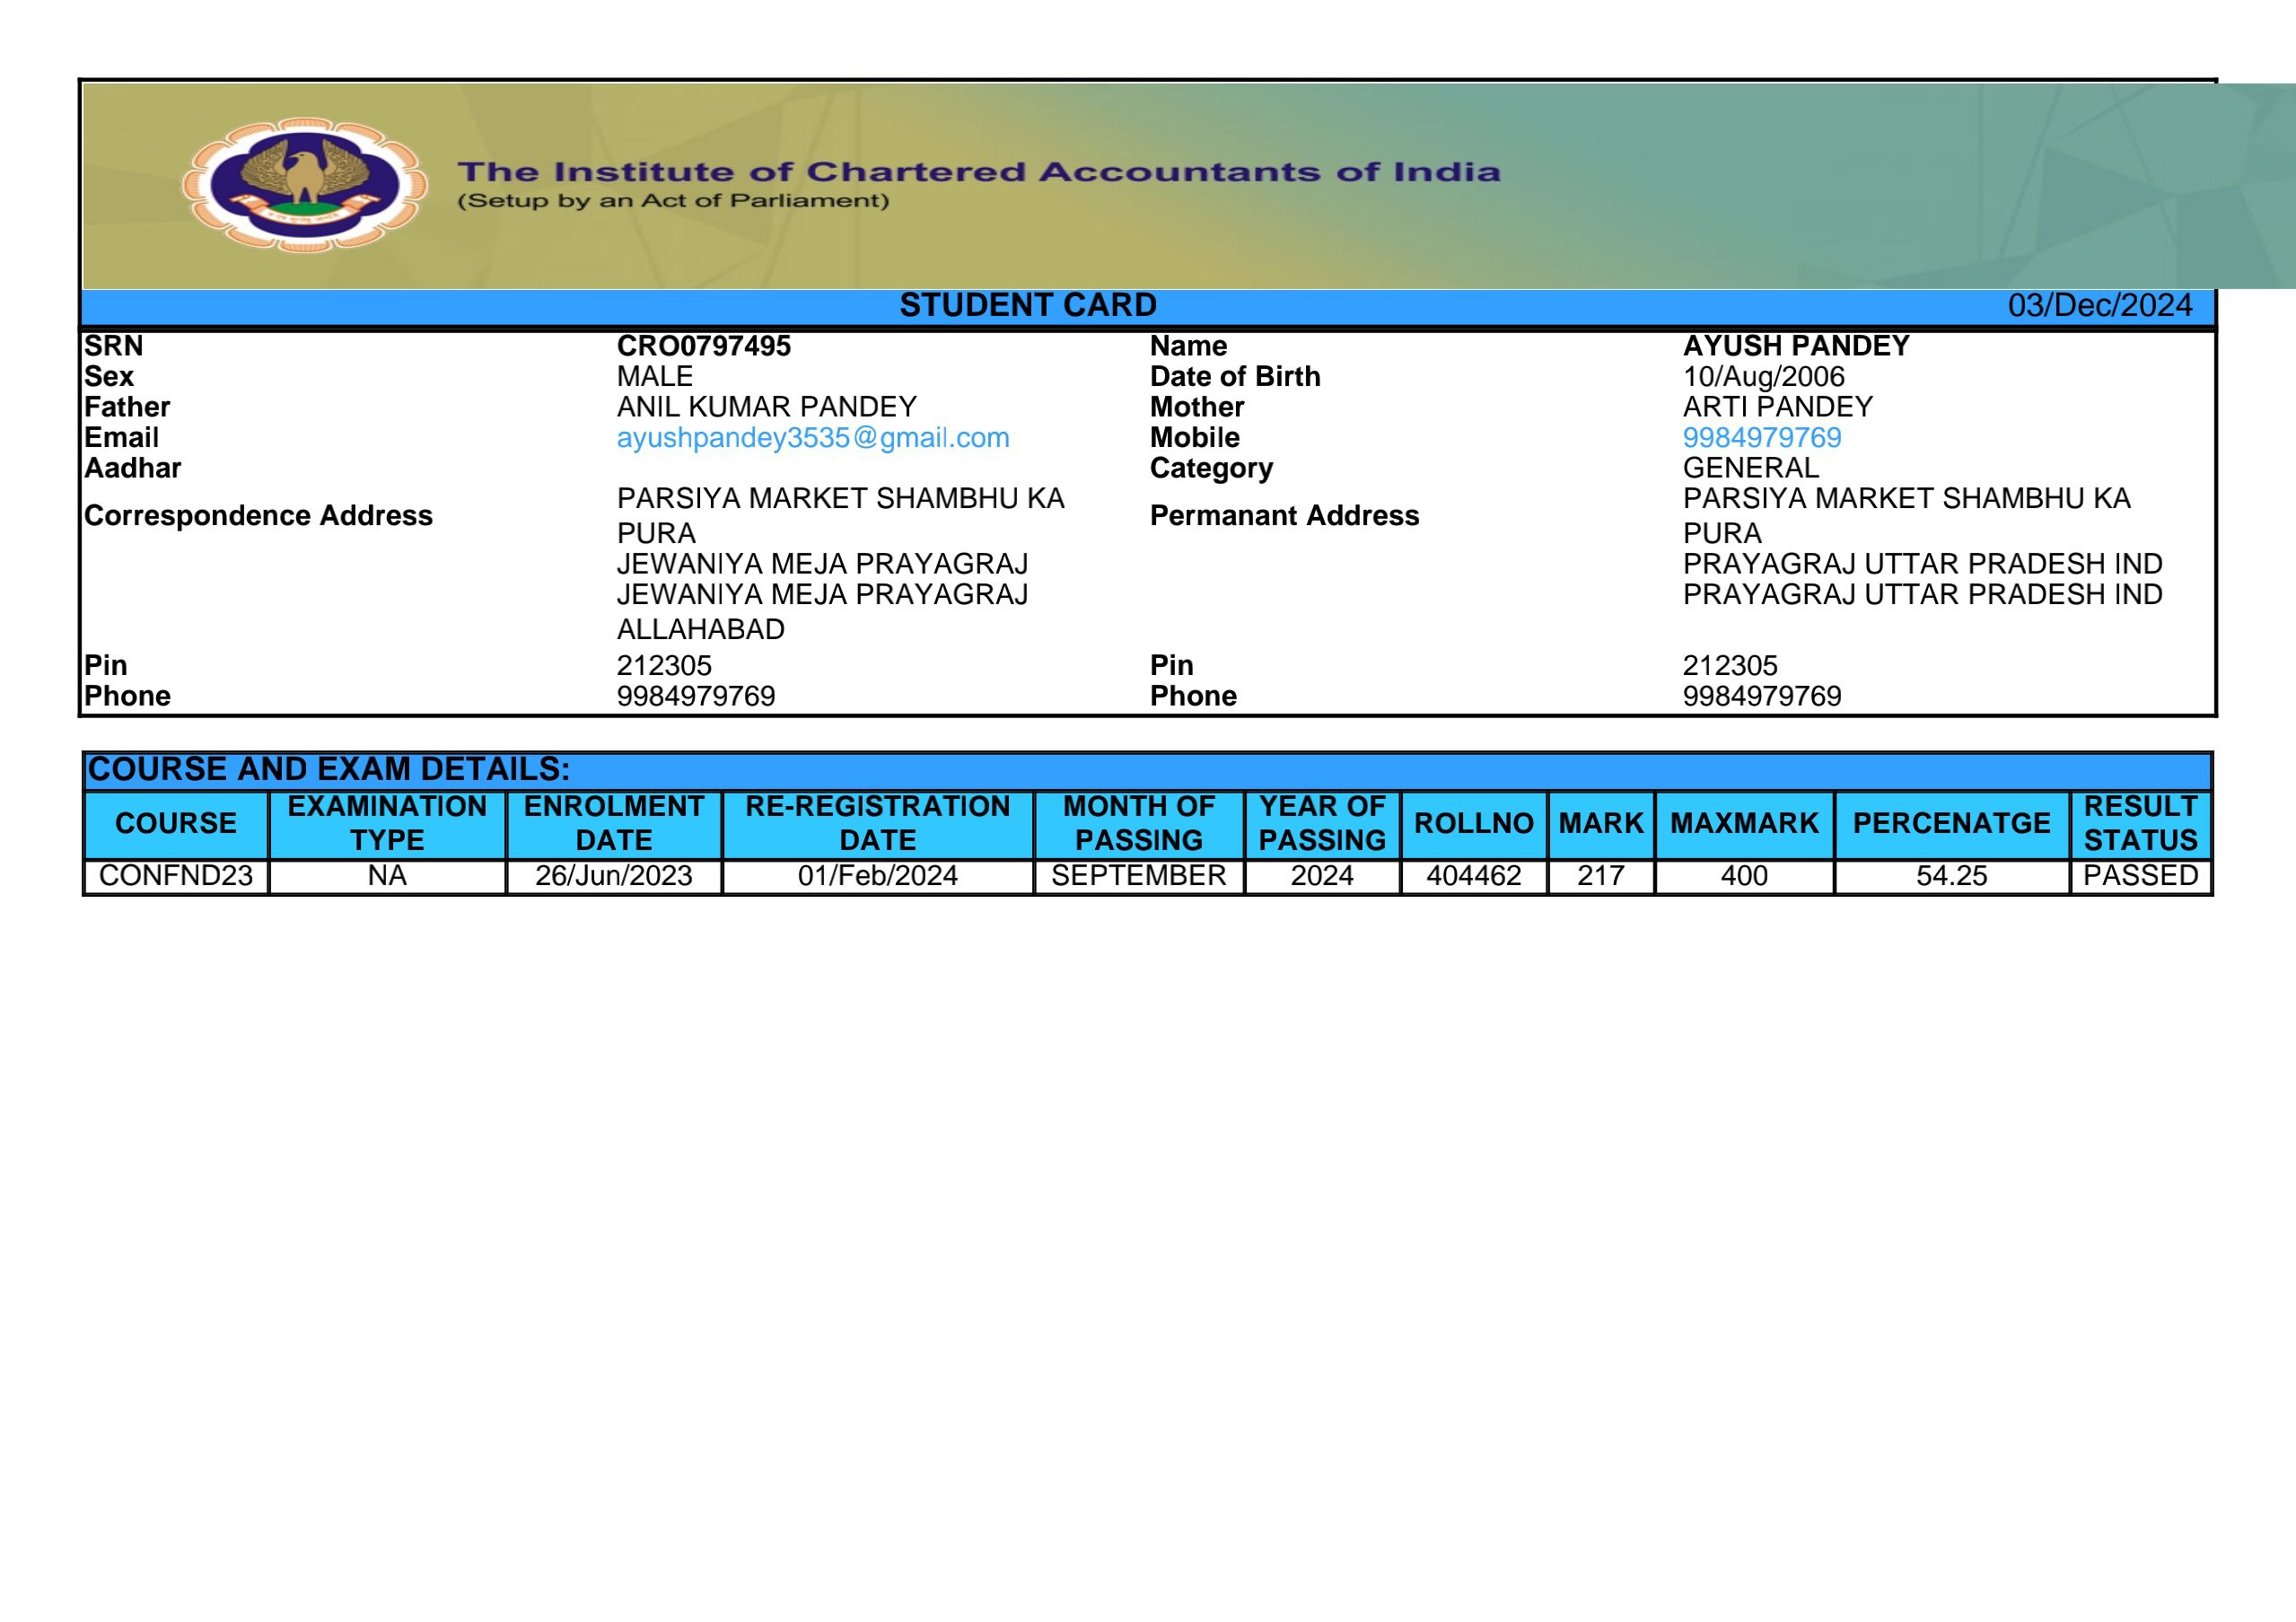Click the ICAI emblem logo

click(x=305, y=186)
